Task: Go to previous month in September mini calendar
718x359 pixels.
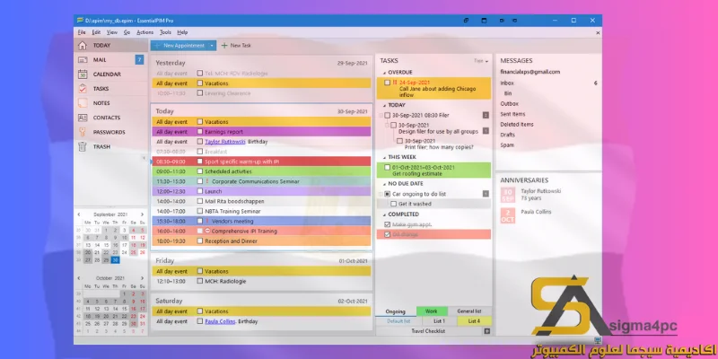Action: tap(79, 215)
